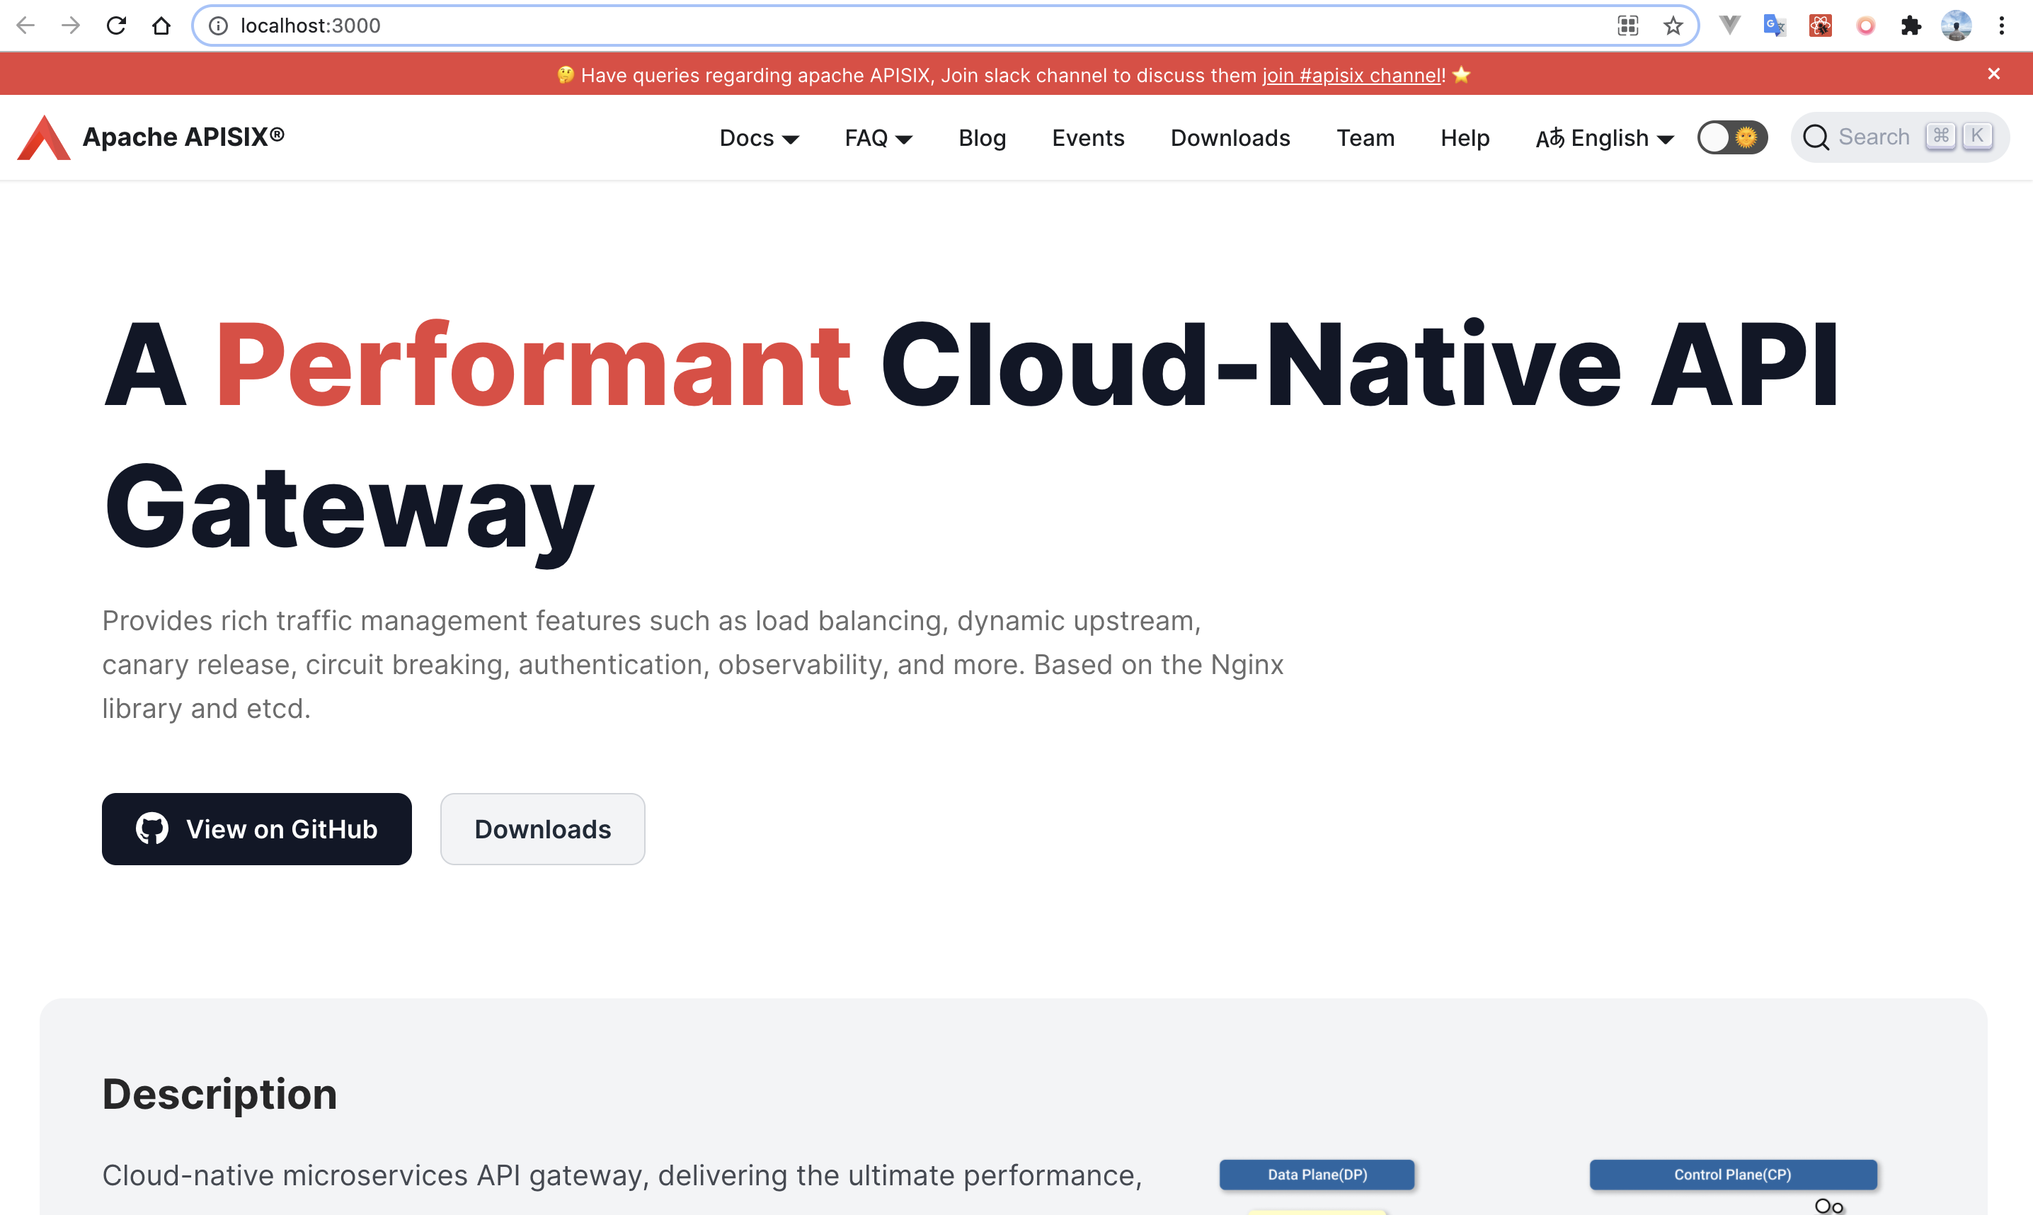Click the user profile avatar icon
Screen dimensions: 2033x1215
point(1956,25)
